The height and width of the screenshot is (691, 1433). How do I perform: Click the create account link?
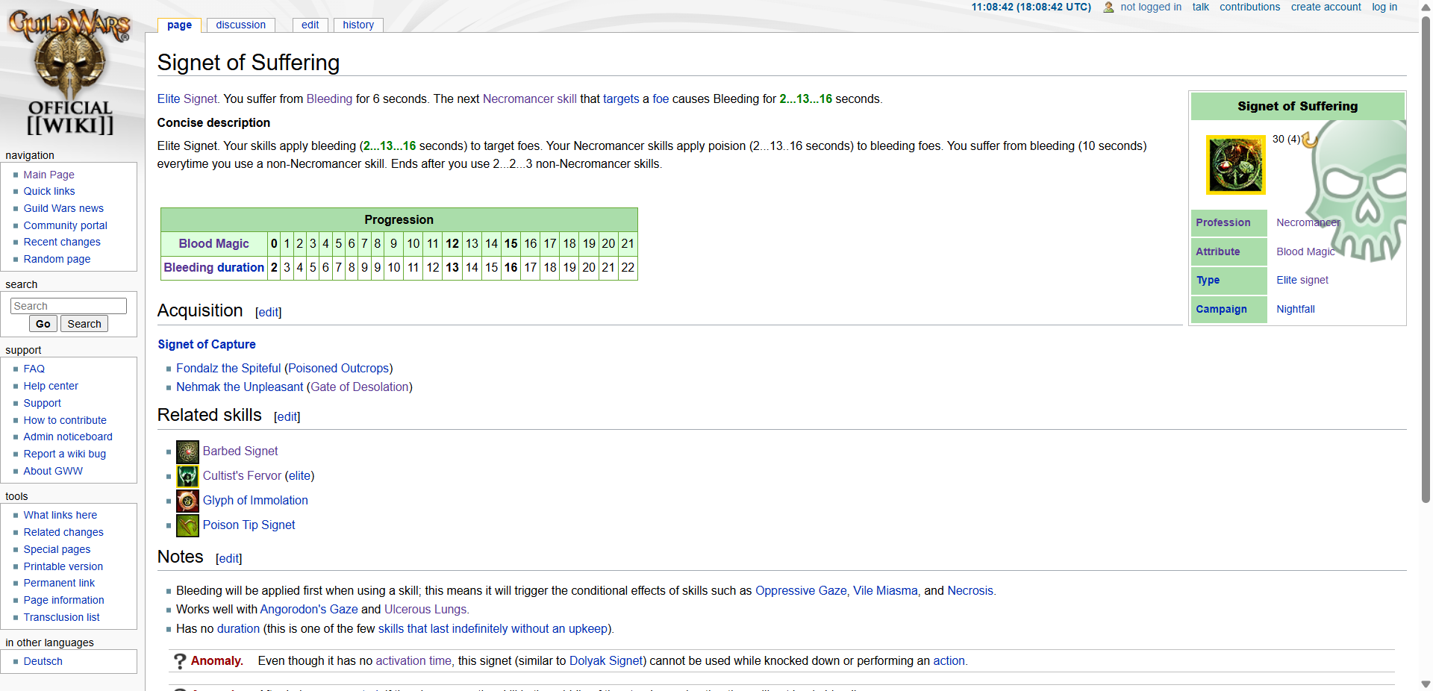pyautogui.click(x=1326, y=7)
